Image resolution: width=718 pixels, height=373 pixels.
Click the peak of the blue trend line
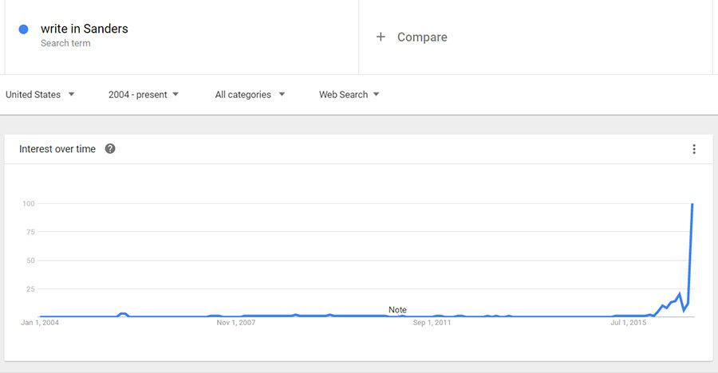[x=692, y=204]
